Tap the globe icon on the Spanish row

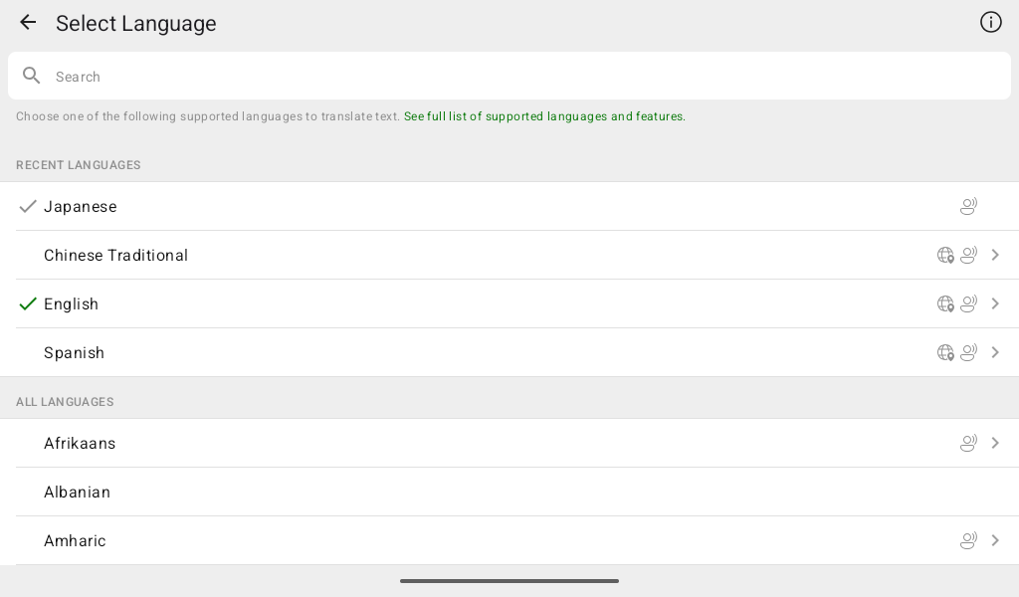pos(945,353)
